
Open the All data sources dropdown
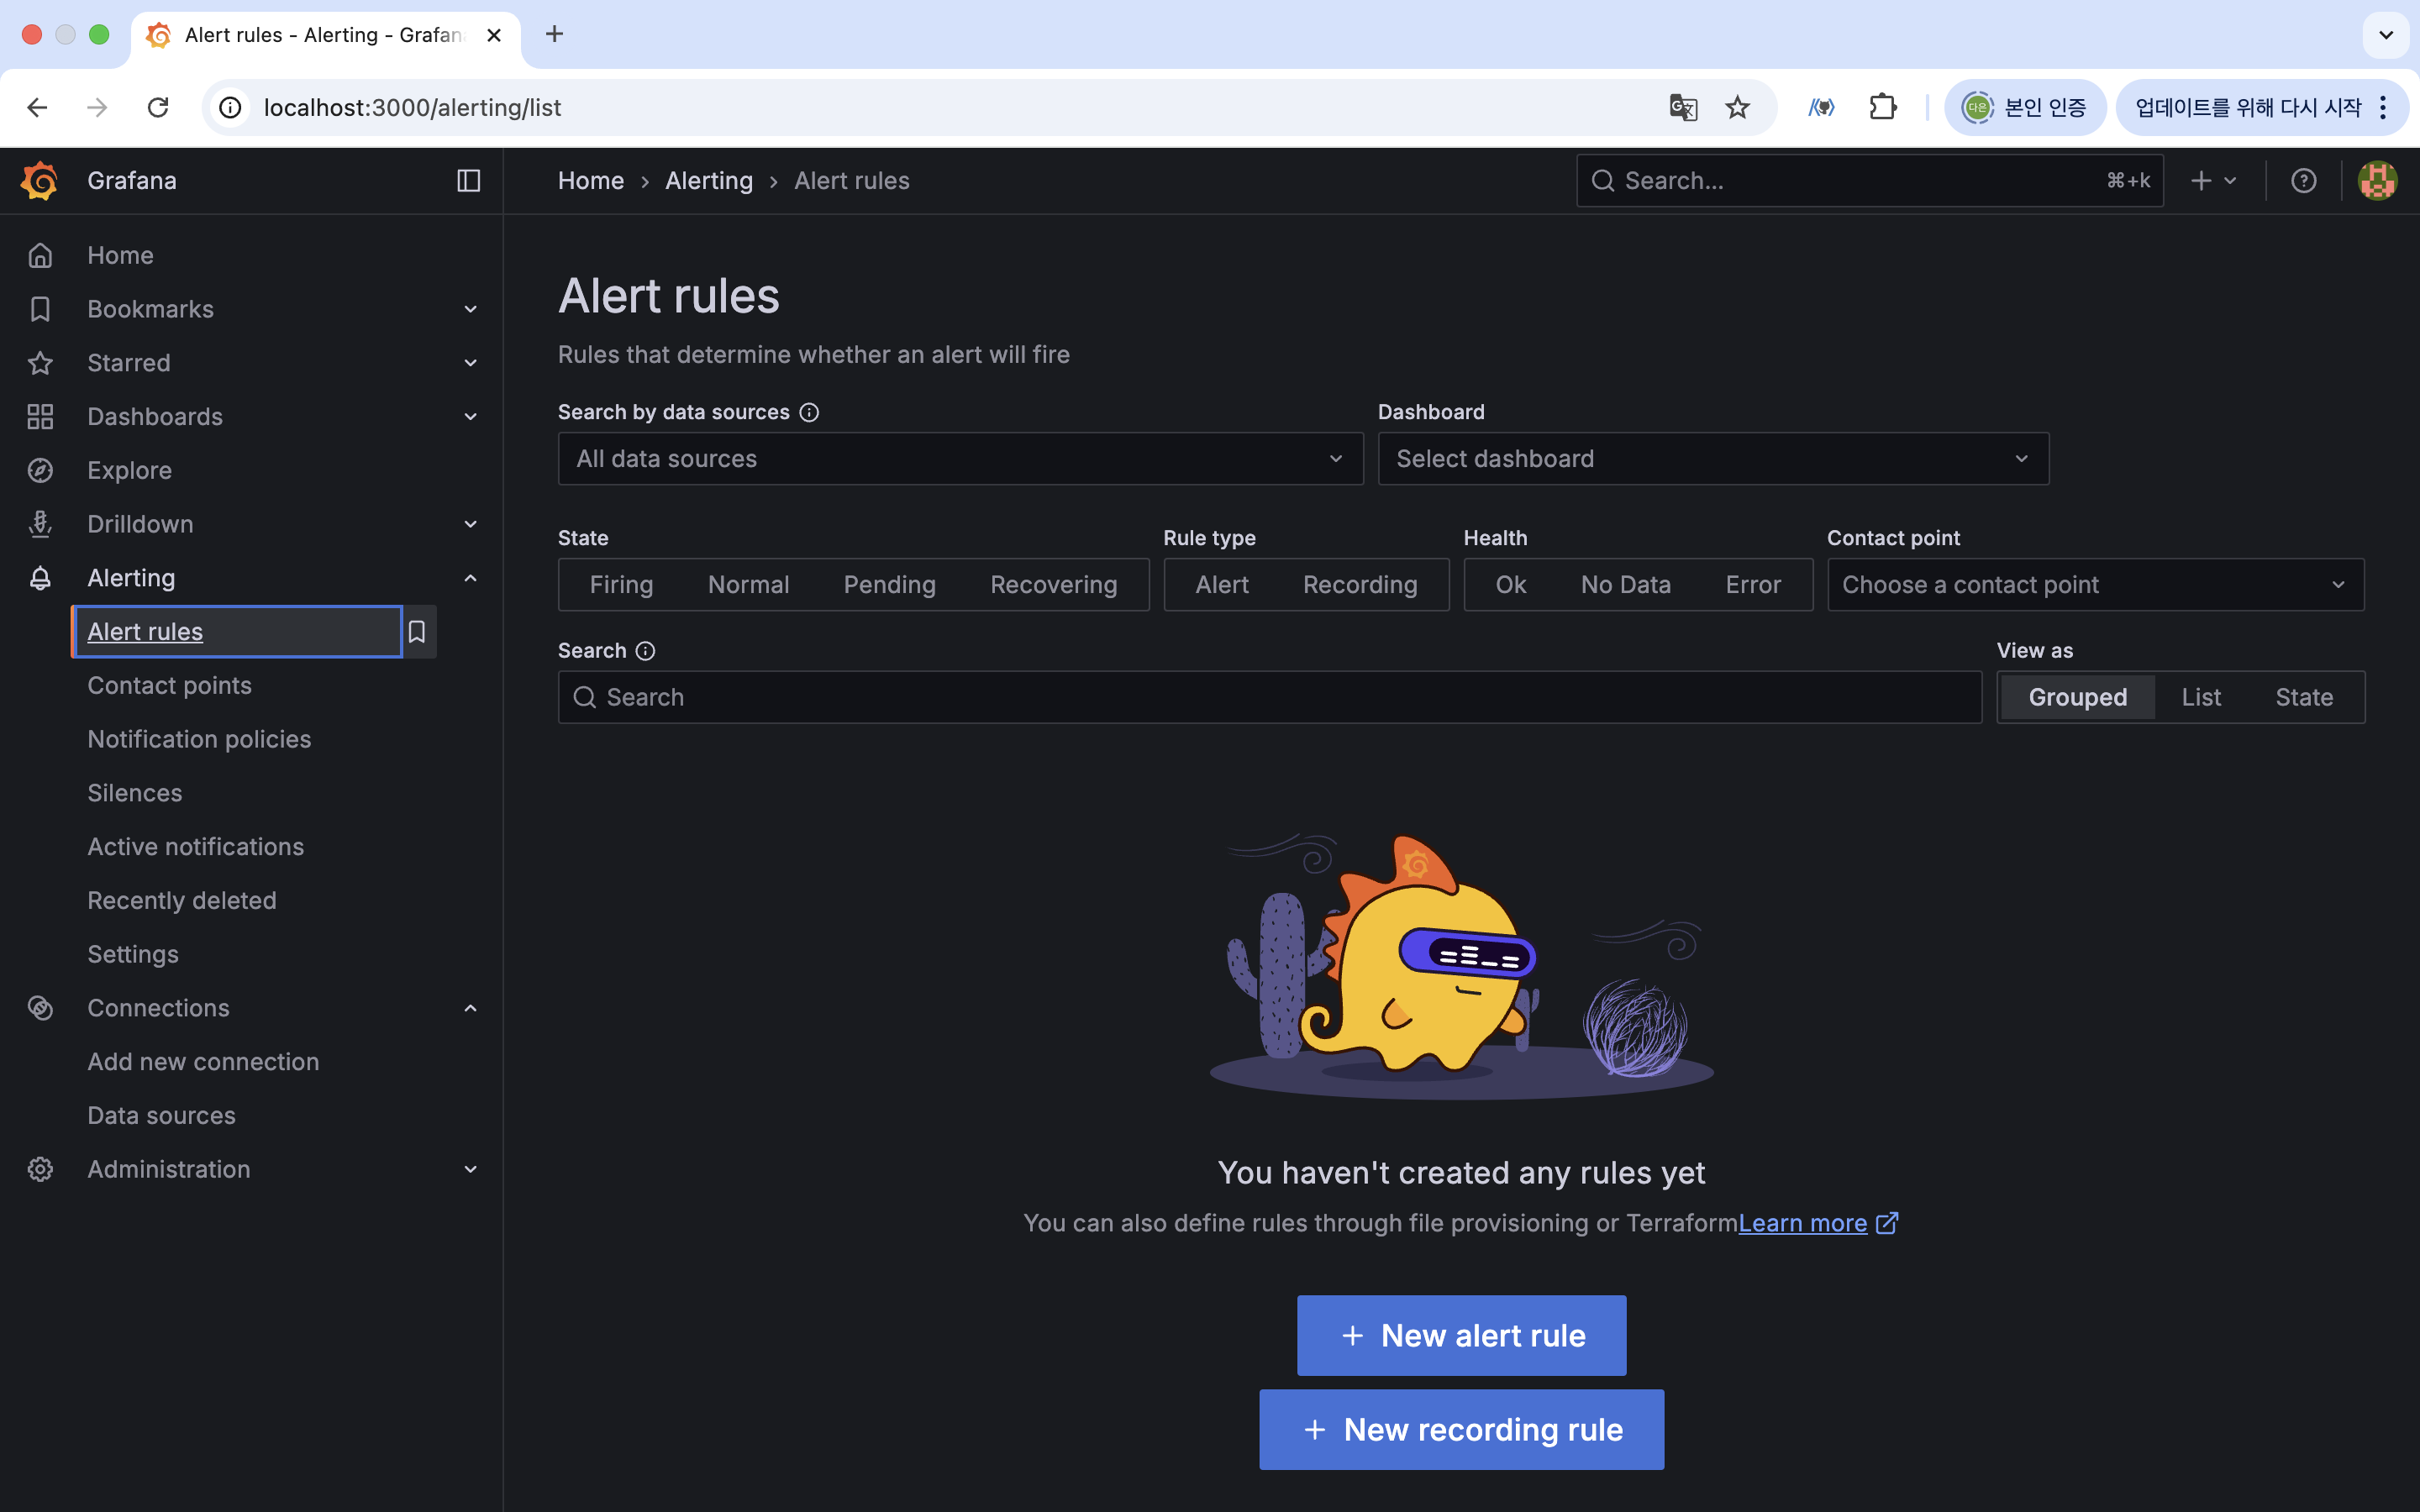coord(960,459)
